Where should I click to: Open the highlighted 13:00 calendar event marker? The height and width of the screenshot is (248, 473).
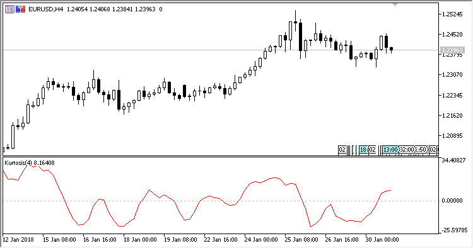point(390,150)
